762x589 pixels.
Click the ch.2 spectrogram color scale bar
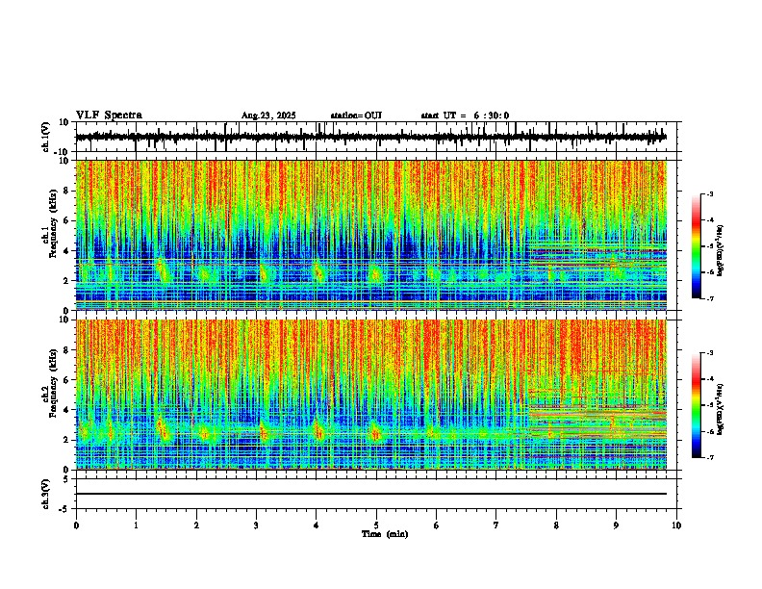click(697, 405)
